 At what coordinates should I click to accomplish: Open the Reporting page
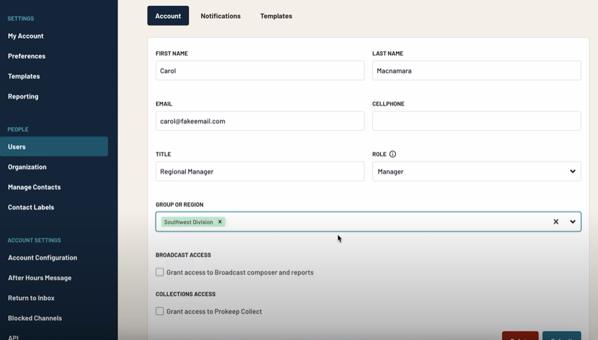pos(23,96)
